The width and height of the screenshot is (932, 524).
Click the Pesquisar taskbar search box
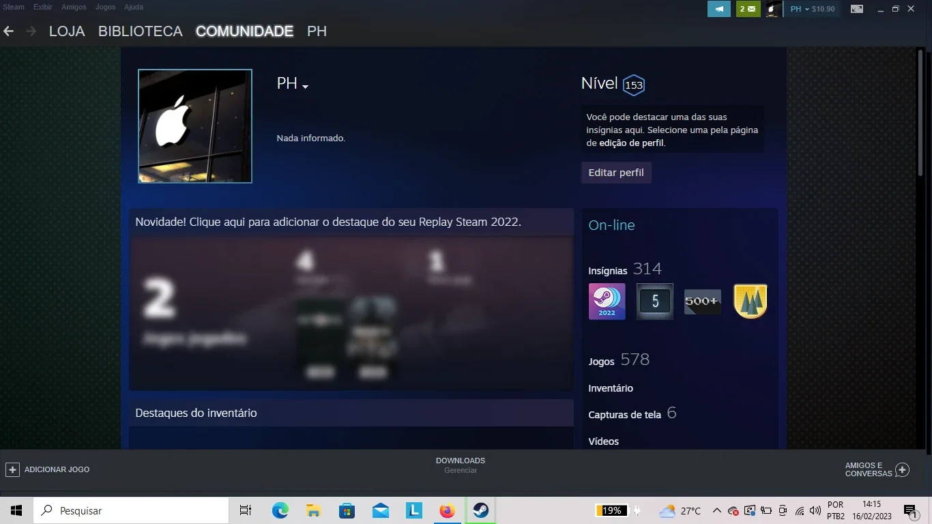(131, 510)
